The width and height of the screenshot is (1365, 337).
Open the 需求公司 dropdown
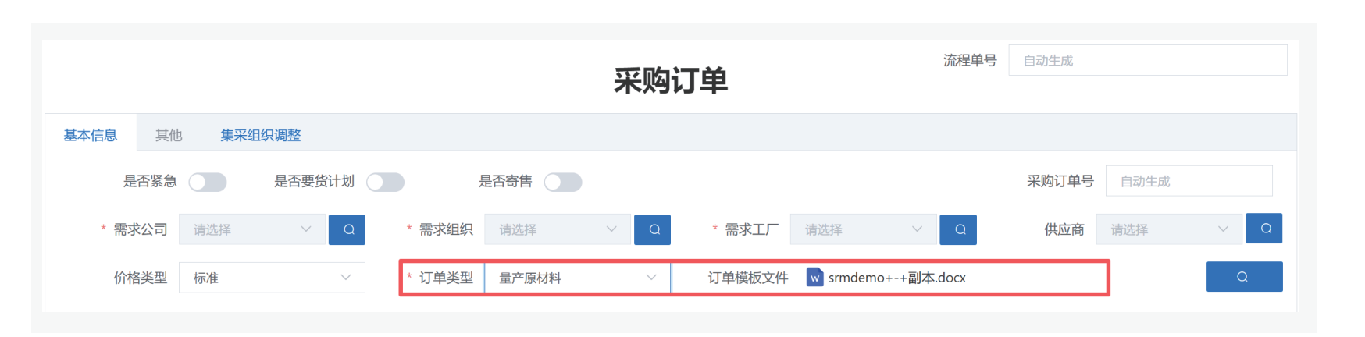point(252,229)
